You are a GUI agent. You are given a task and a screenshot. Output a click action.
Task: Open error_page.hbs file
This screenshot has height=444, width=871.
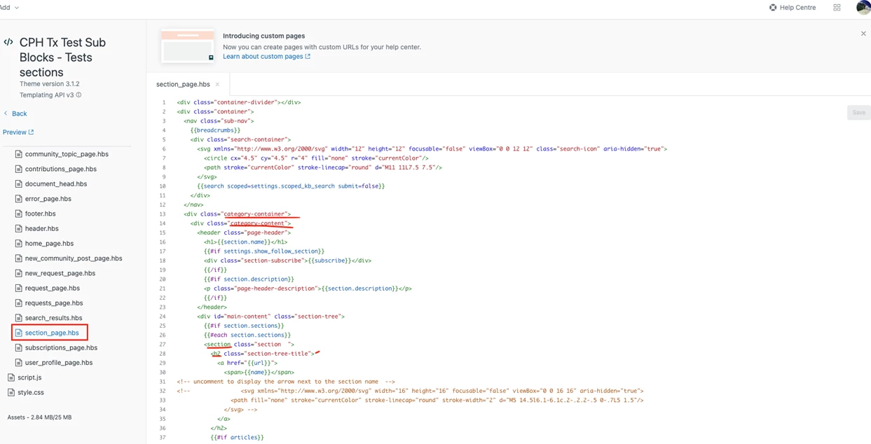coord(48,199)
